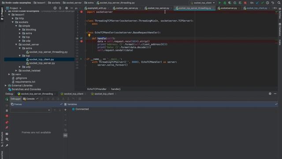Run with Coverage icon in toolbar
The height and width of the screenshot is (159, 282).
point(230,3)
